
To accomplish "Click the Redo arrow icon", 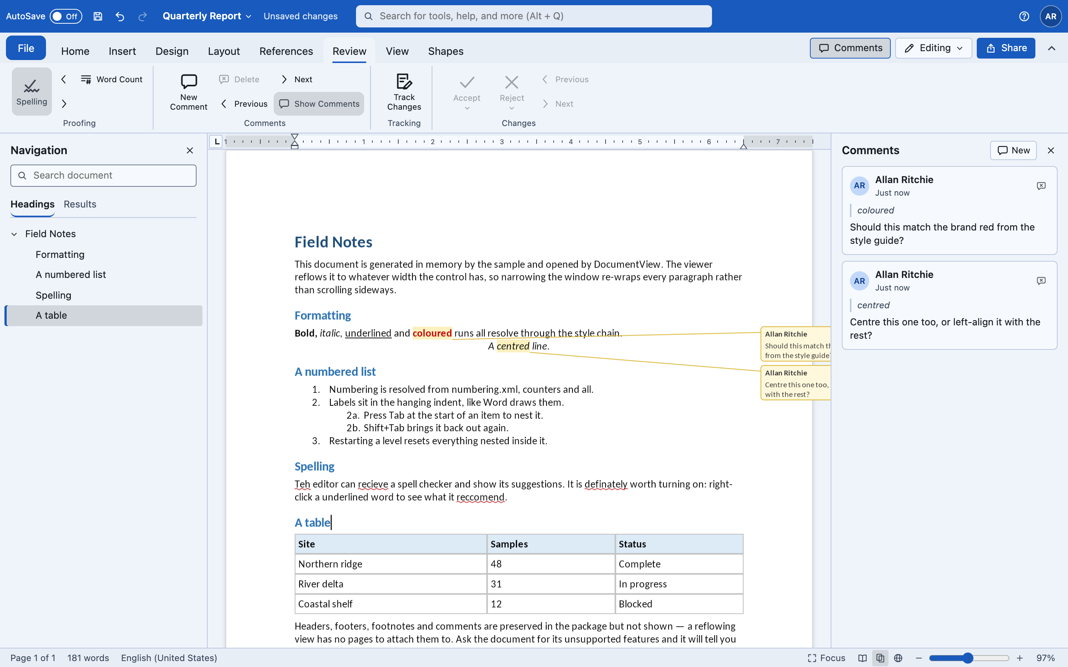I will point(142,16).
